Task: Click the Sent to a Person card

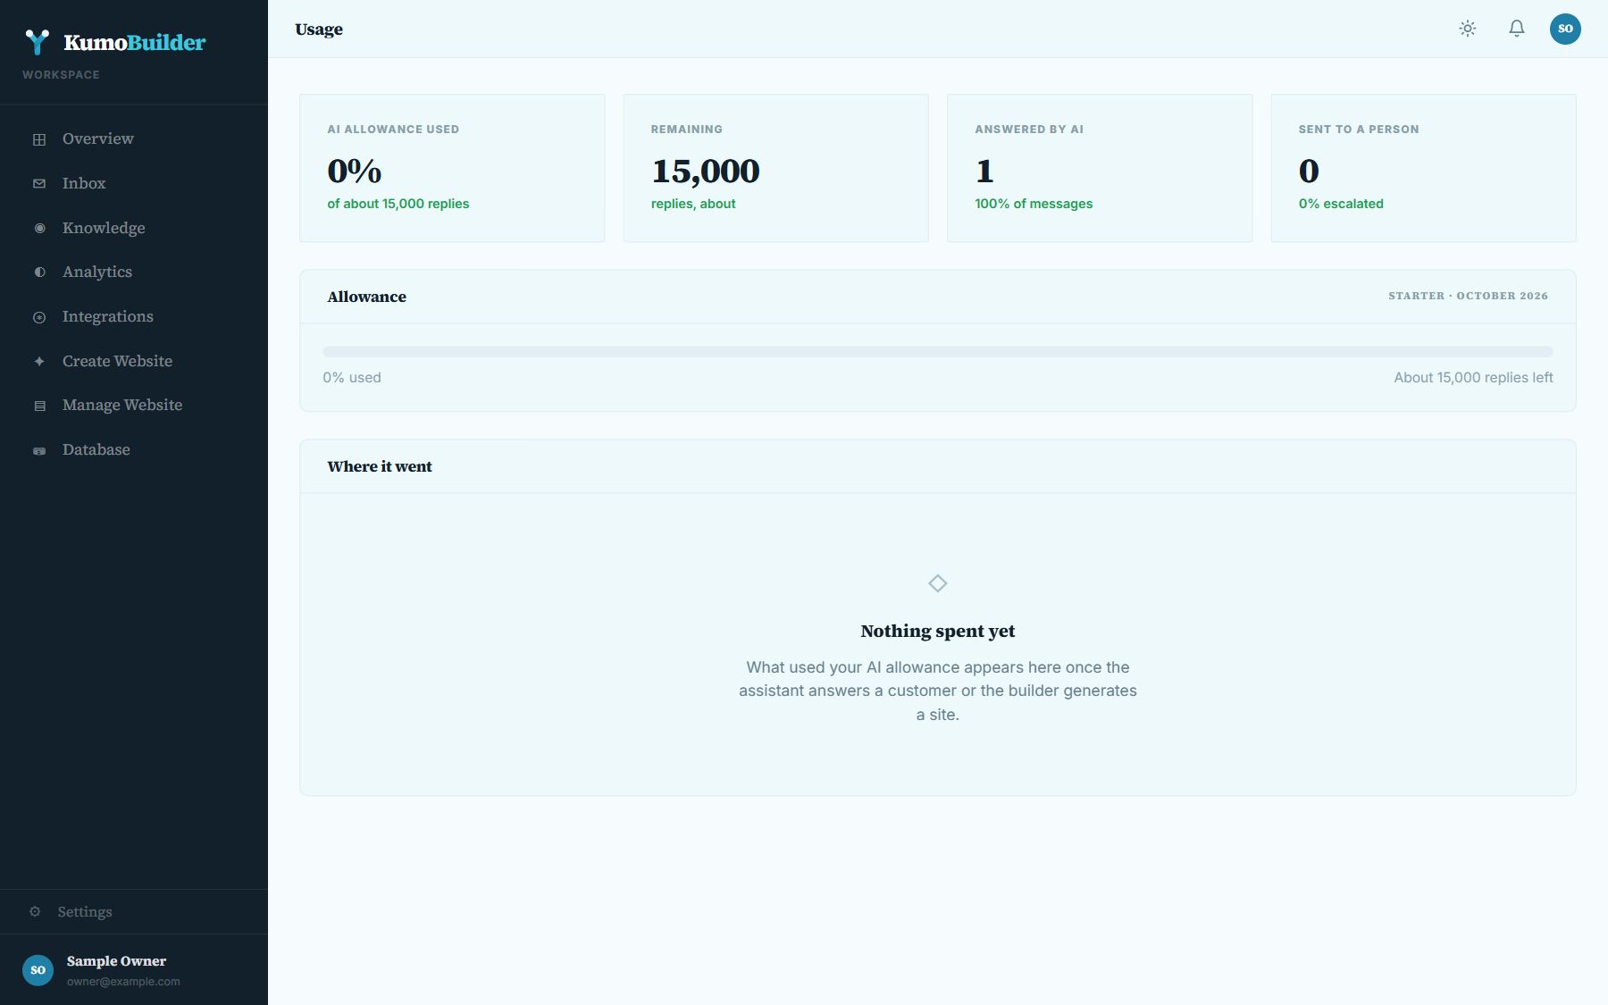Action: [1424, 168]
